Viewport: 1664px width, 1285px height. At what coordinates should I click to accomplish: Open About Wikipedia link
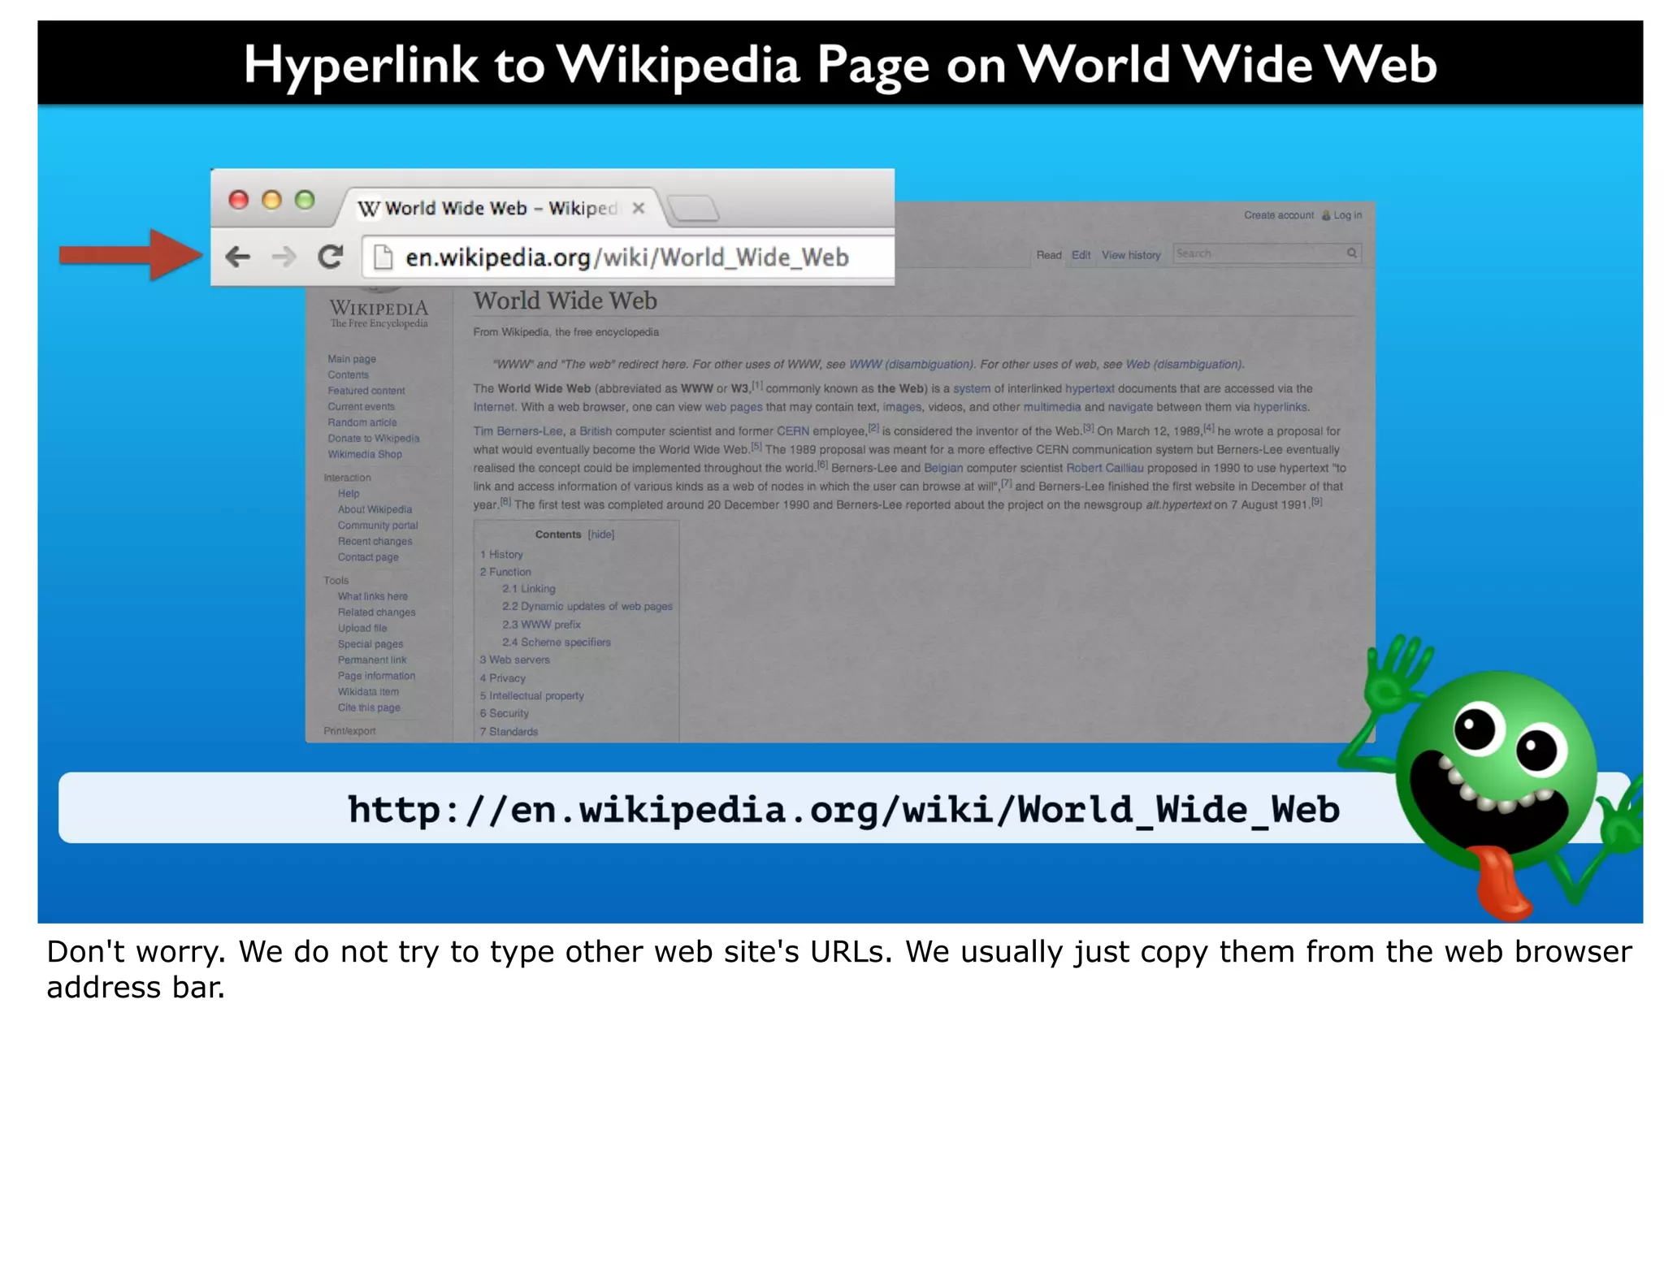tap(375, 509)
